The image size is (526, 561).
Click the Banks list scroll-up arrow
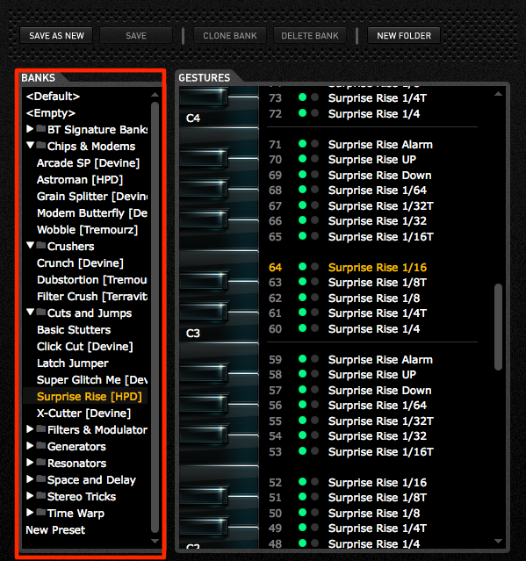[x=155, y=95]
